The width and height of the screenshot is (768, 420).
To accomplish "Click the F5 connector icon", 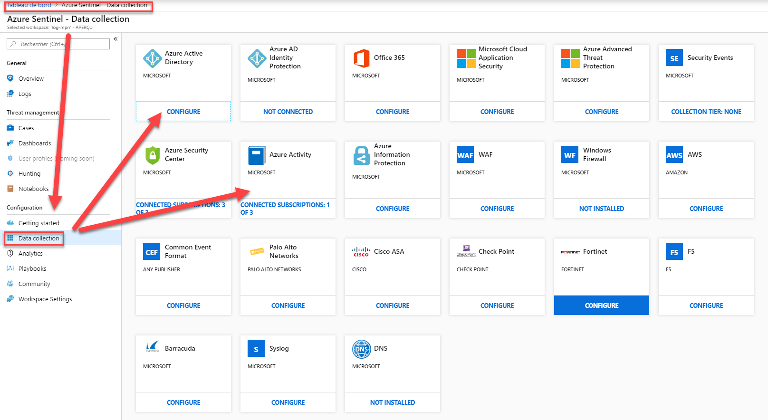I will tap(674, 252).
